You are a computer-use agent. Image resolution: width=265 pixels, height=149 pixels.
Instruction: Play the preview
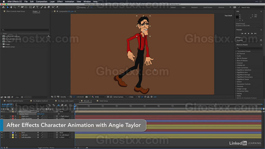(x=249, y=34)
